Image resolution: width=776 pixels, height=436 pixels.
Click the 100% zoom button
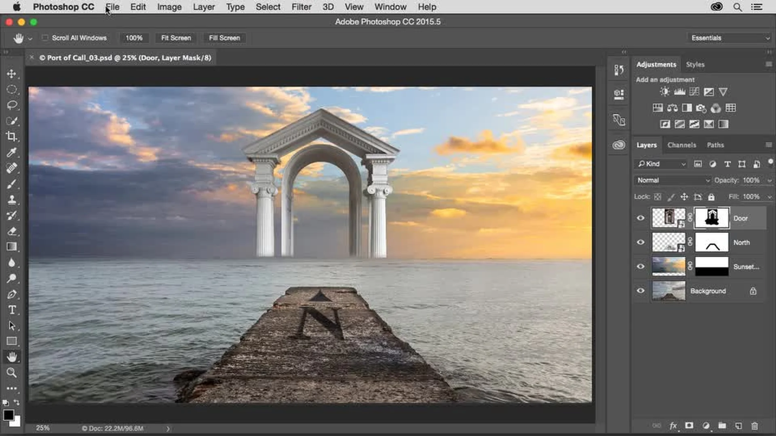coord(134,38)
